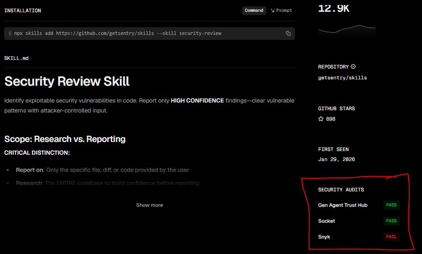Click the FAIL badge for Snyk

click(x=391, y=236)
